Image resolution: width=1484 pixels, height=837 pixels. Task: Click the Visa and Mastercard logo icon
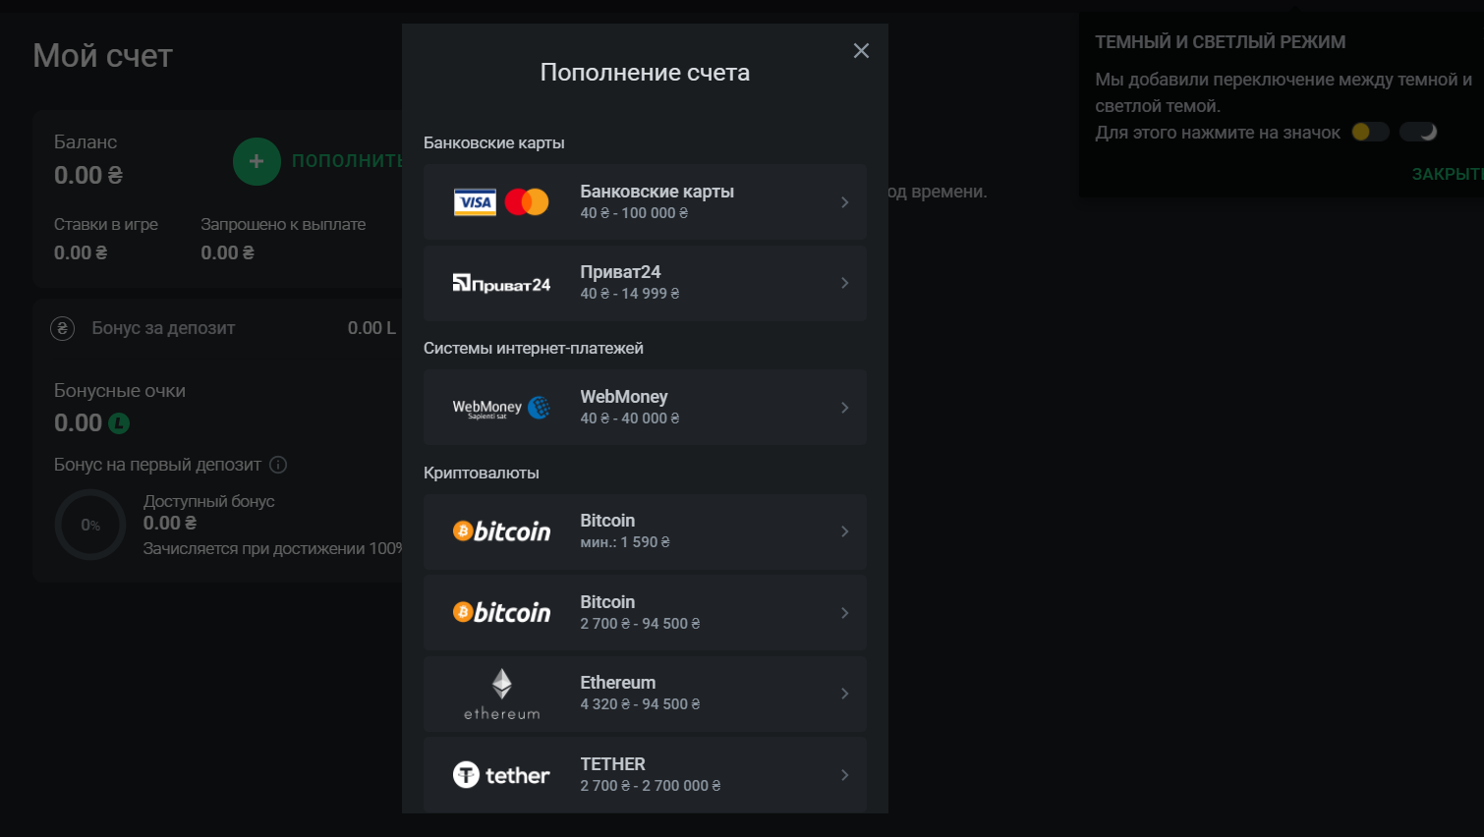(501, 202)
